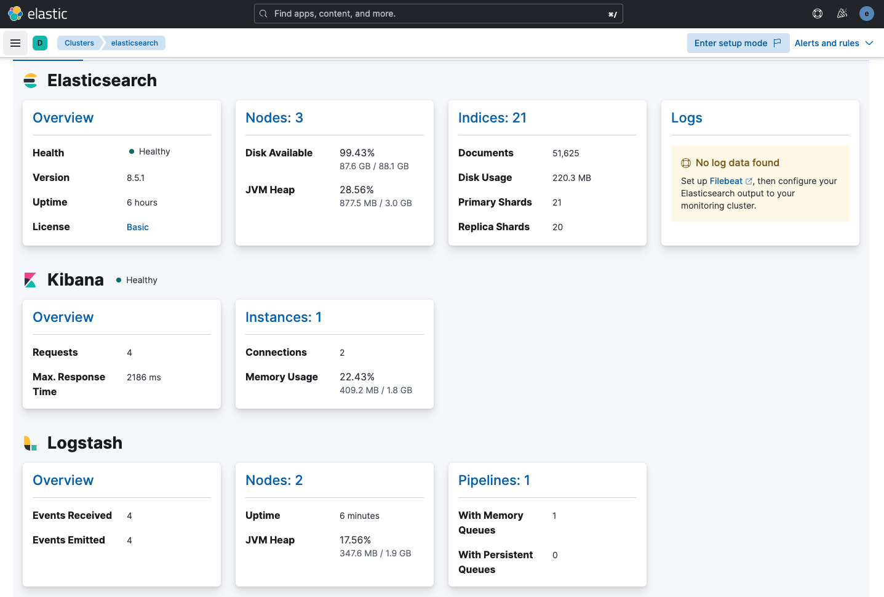Open the newsfeed celebration icon

pyautogui.click(x=842, y=14)
